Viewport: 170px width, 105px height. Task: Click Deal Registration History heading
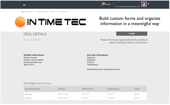[x=37, y=83]
